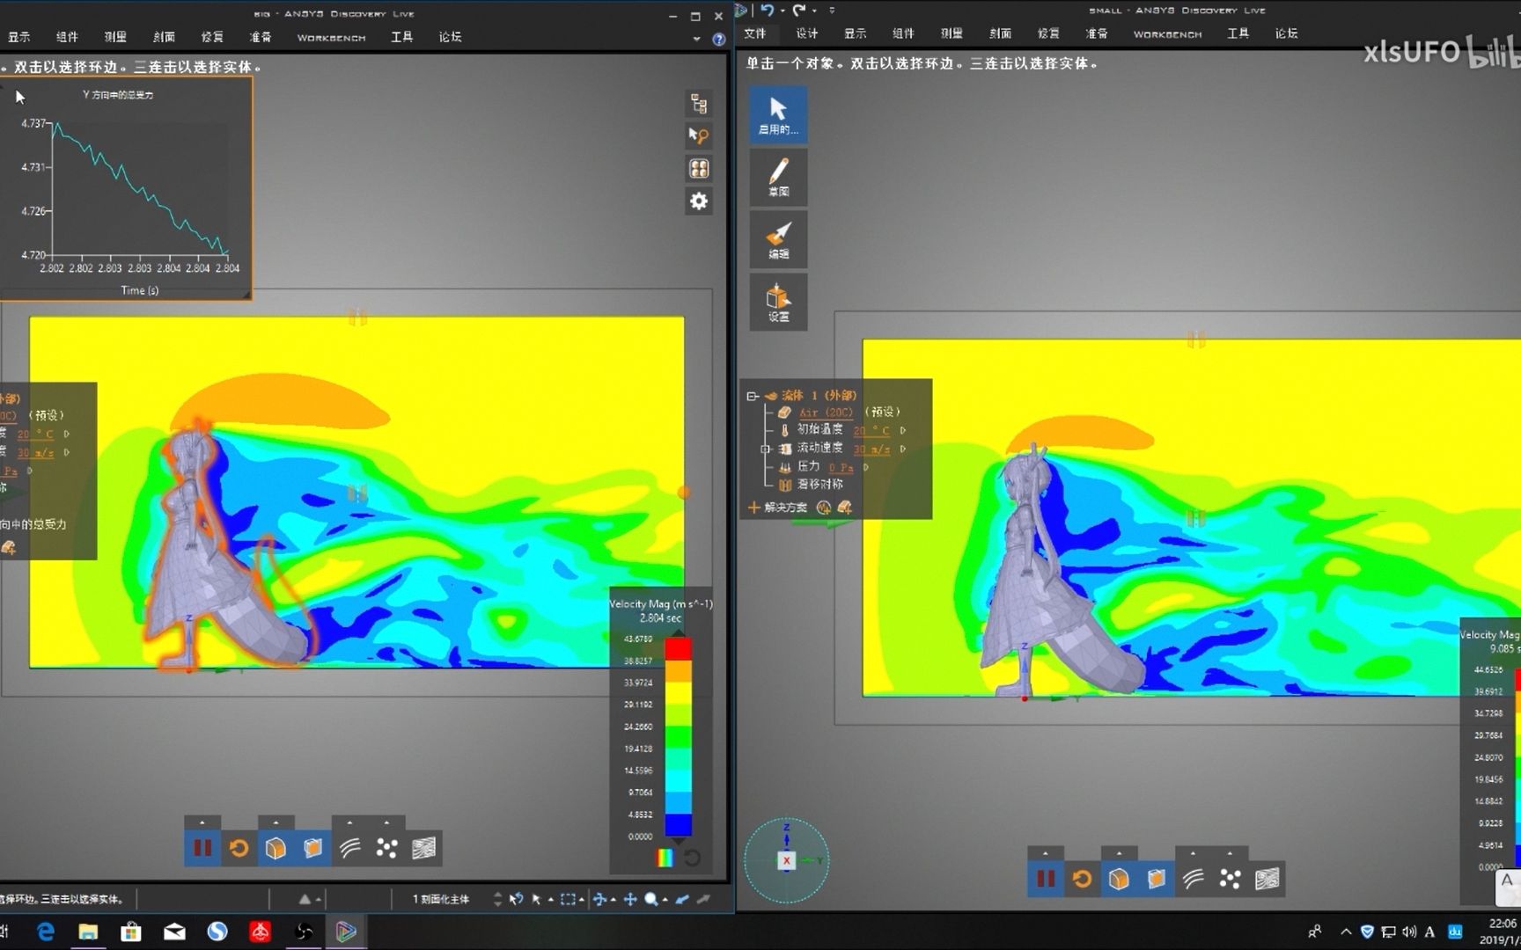Expand options above left particles button
The height and width of the screenshot is (950, 1521).
[386, 822]
